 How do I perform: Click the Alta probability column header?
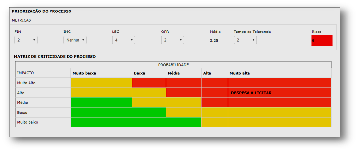point(214,73)
